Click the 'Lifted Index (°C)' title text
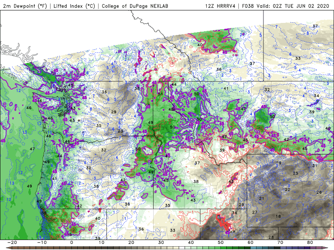The image size is (334, 250). pos(74,6)
